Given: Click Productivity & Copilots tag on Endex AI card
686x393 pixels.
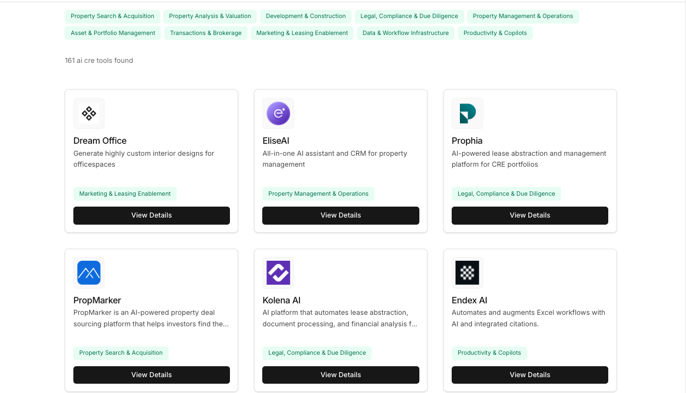Looking at the screenshot, I should point(489,353).
